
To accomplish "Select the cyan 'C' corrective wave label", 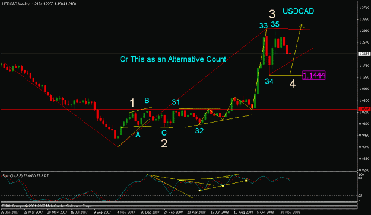I will coord(164,133).
